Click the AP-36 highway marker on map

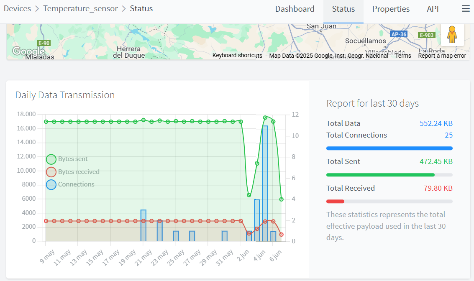(x=398, y=34)
